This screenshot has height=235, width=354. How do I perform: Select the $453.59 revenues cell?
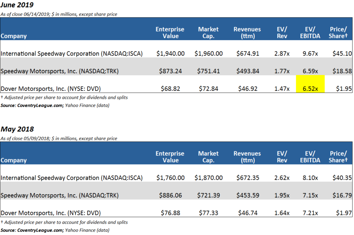(248, 195)
